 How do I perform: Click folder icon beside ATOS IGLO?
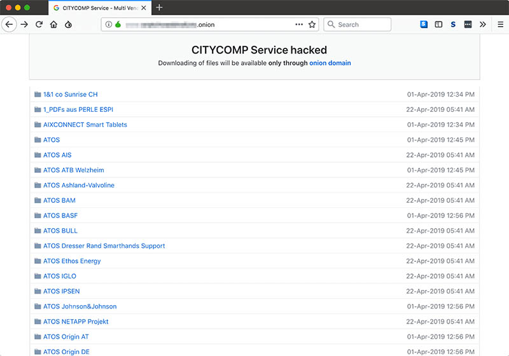[38, 276]
